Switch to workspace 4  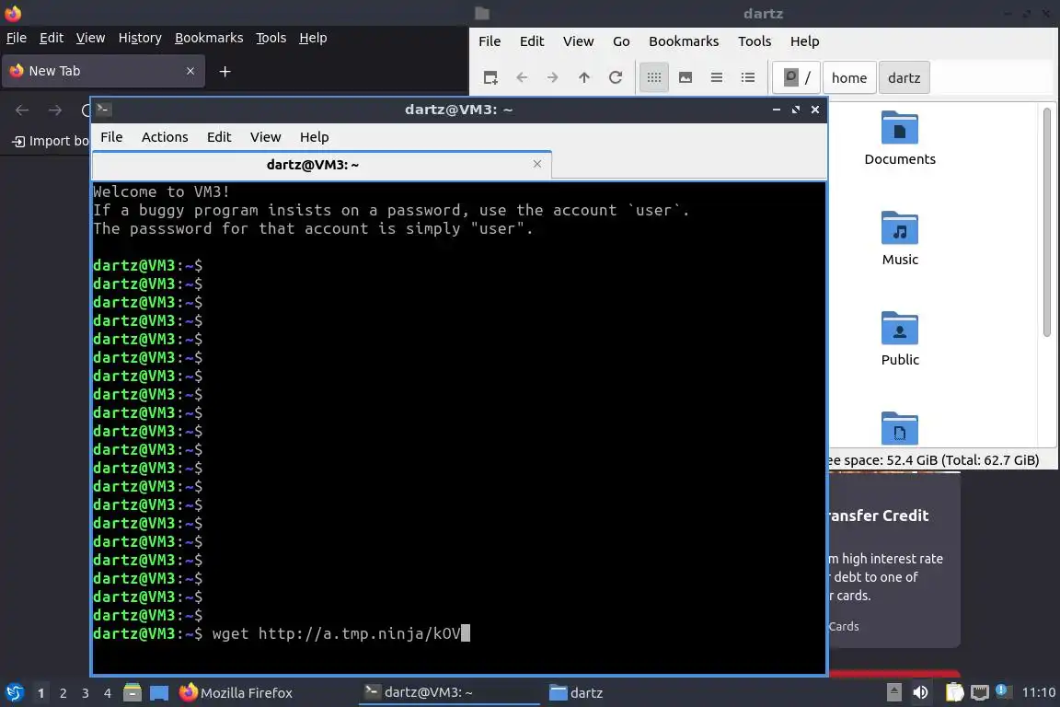click(108, 693)
